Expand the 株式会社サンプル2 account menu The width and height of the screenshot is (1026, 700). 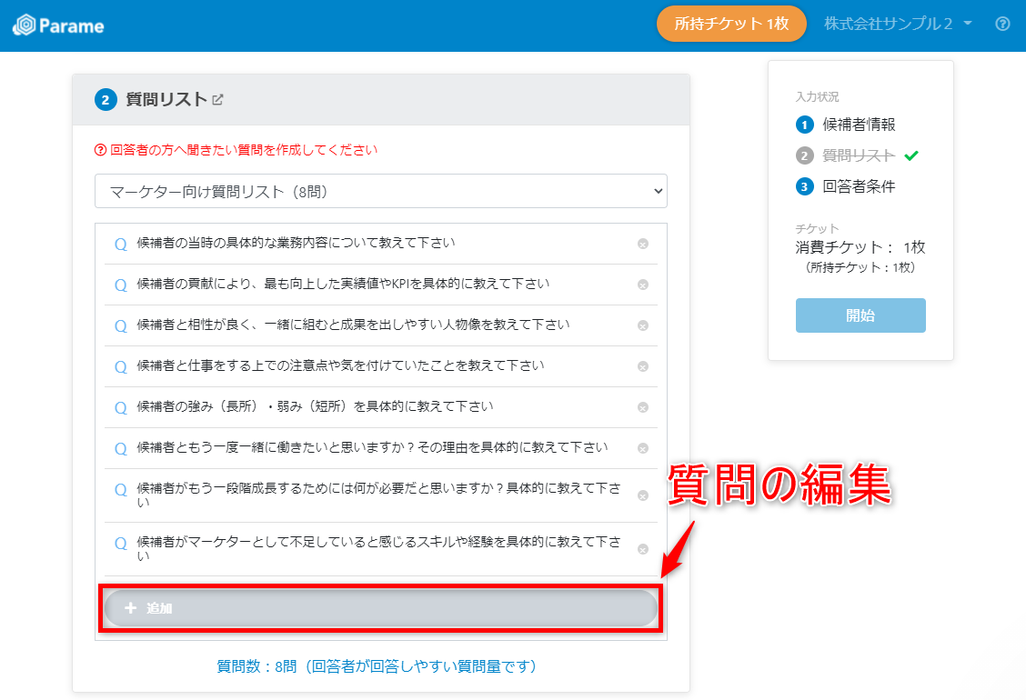(898, 24)
